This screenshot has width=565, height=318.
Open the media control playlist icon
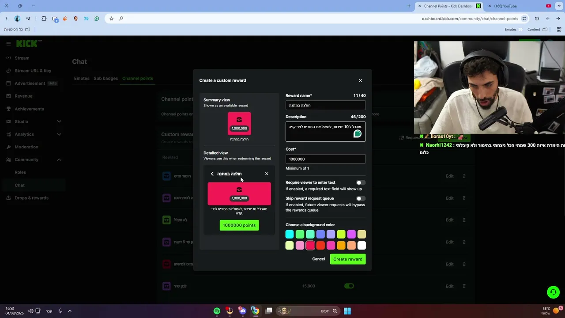point(28,19)
